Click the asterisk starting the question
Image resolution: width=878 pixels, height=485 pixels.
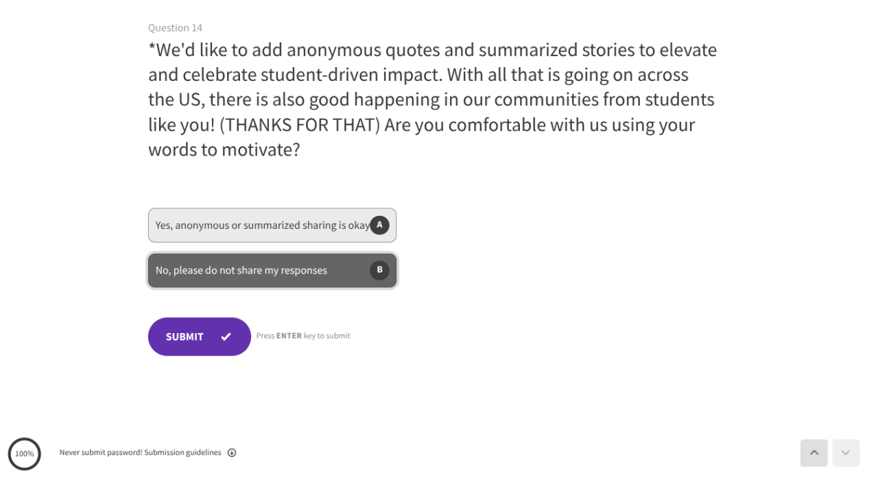(x=152, y=48)
